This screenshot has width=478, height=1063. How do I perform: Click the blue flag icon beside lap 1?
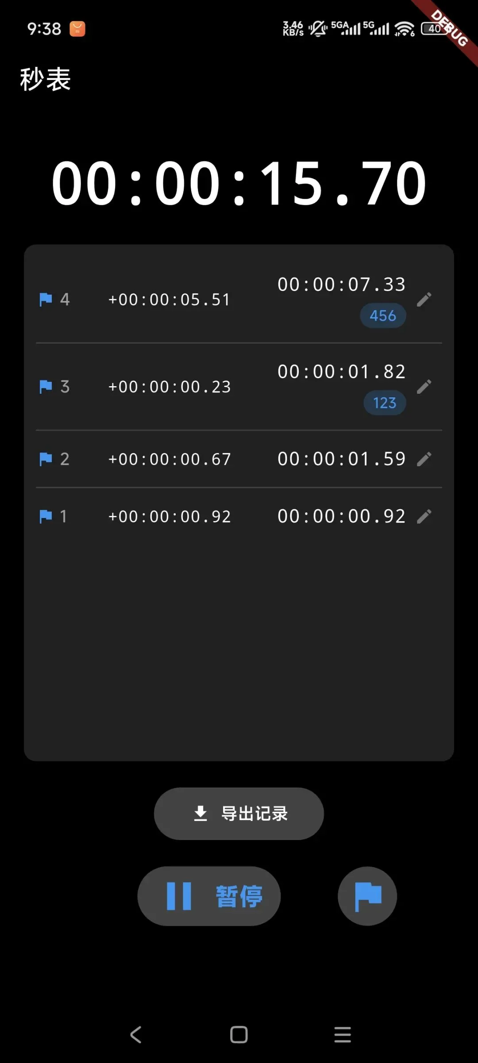[46, 516]
